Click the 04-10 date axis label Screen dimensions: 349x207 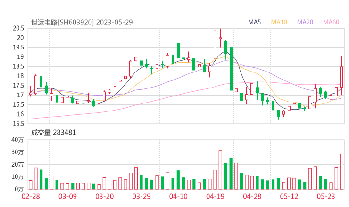(178, 196)
